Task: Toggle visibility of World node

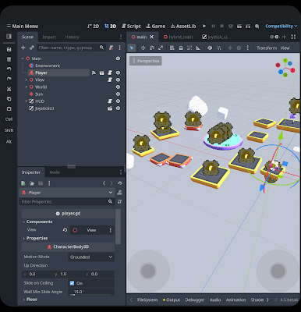Action: pyautogui.click(x=118, y=87)
